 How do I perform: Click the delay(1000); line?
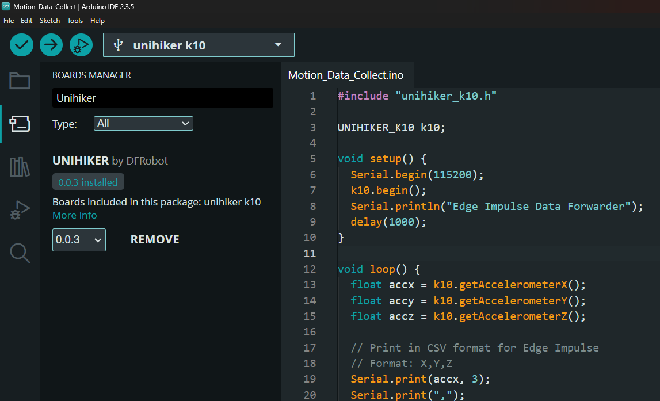tap(388, 221)
